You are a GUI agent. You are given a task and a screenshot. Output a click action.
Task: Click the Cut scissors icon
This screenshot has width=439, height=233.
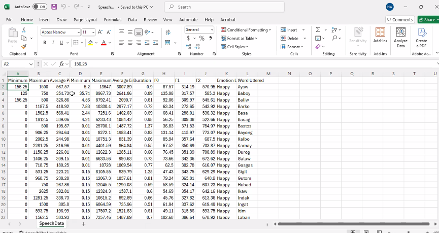(x=24, y=30)
